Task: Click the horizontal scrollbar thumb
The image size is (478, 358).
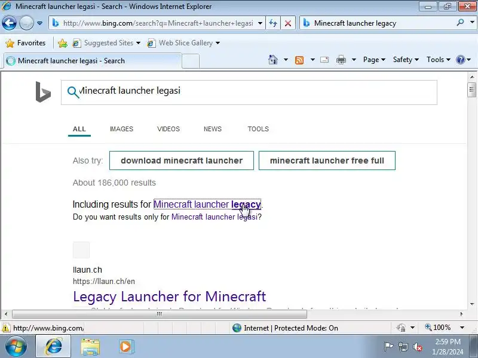Action: coord(160,314)
